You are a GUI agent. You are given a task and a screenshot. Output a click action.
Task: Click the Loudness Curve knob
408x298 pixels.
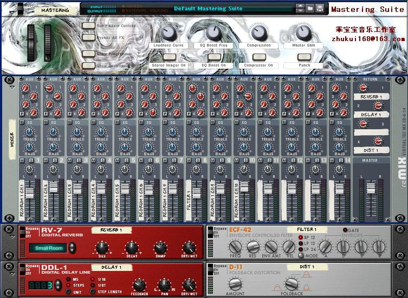coord(169,32)
